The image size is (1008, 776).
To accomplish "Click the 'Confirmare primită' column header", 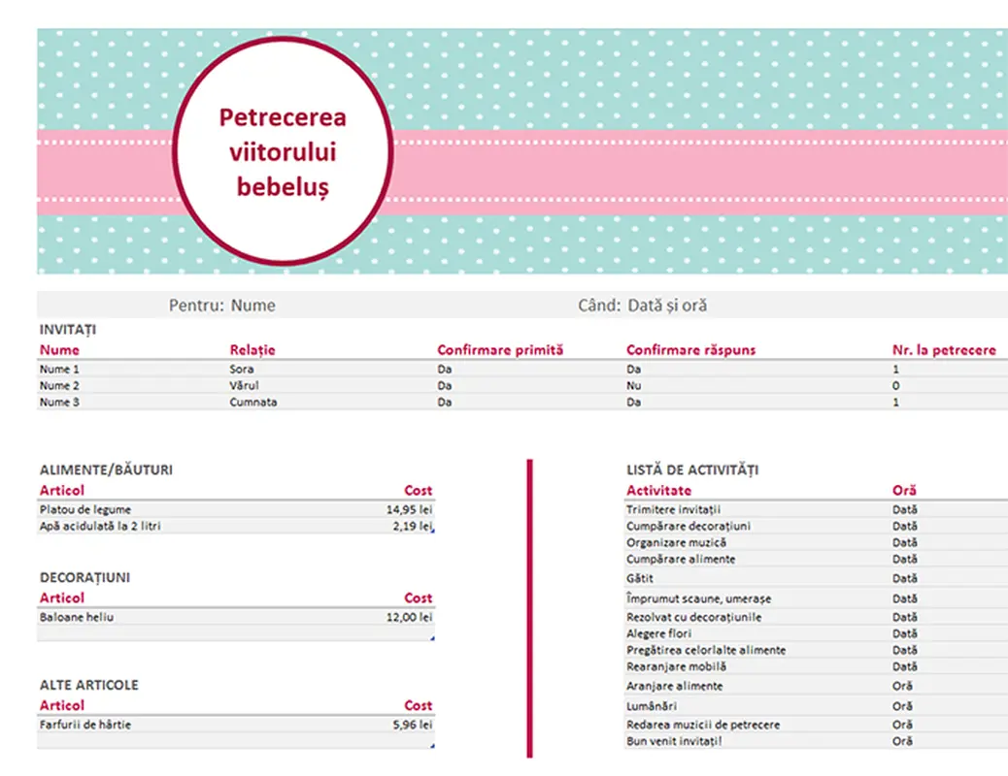I will click(499, 350).
